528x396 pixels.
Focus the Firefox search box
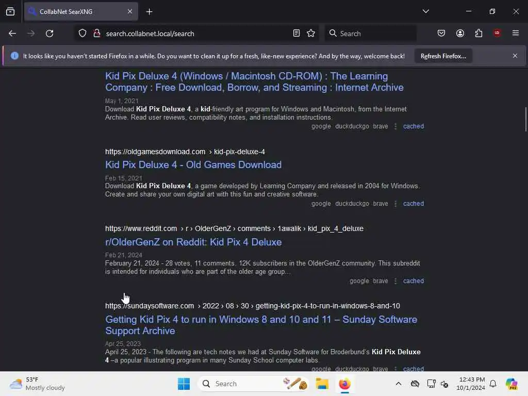click(x=370, y=34)
